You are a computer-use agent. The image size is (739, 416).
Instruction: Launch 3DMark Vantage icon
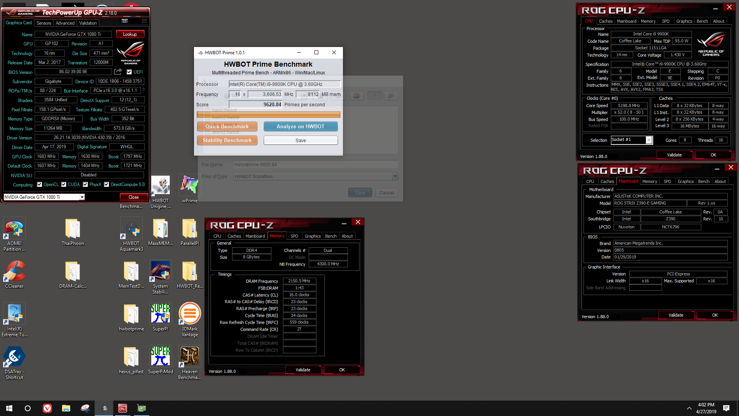(x=190, y=320)
